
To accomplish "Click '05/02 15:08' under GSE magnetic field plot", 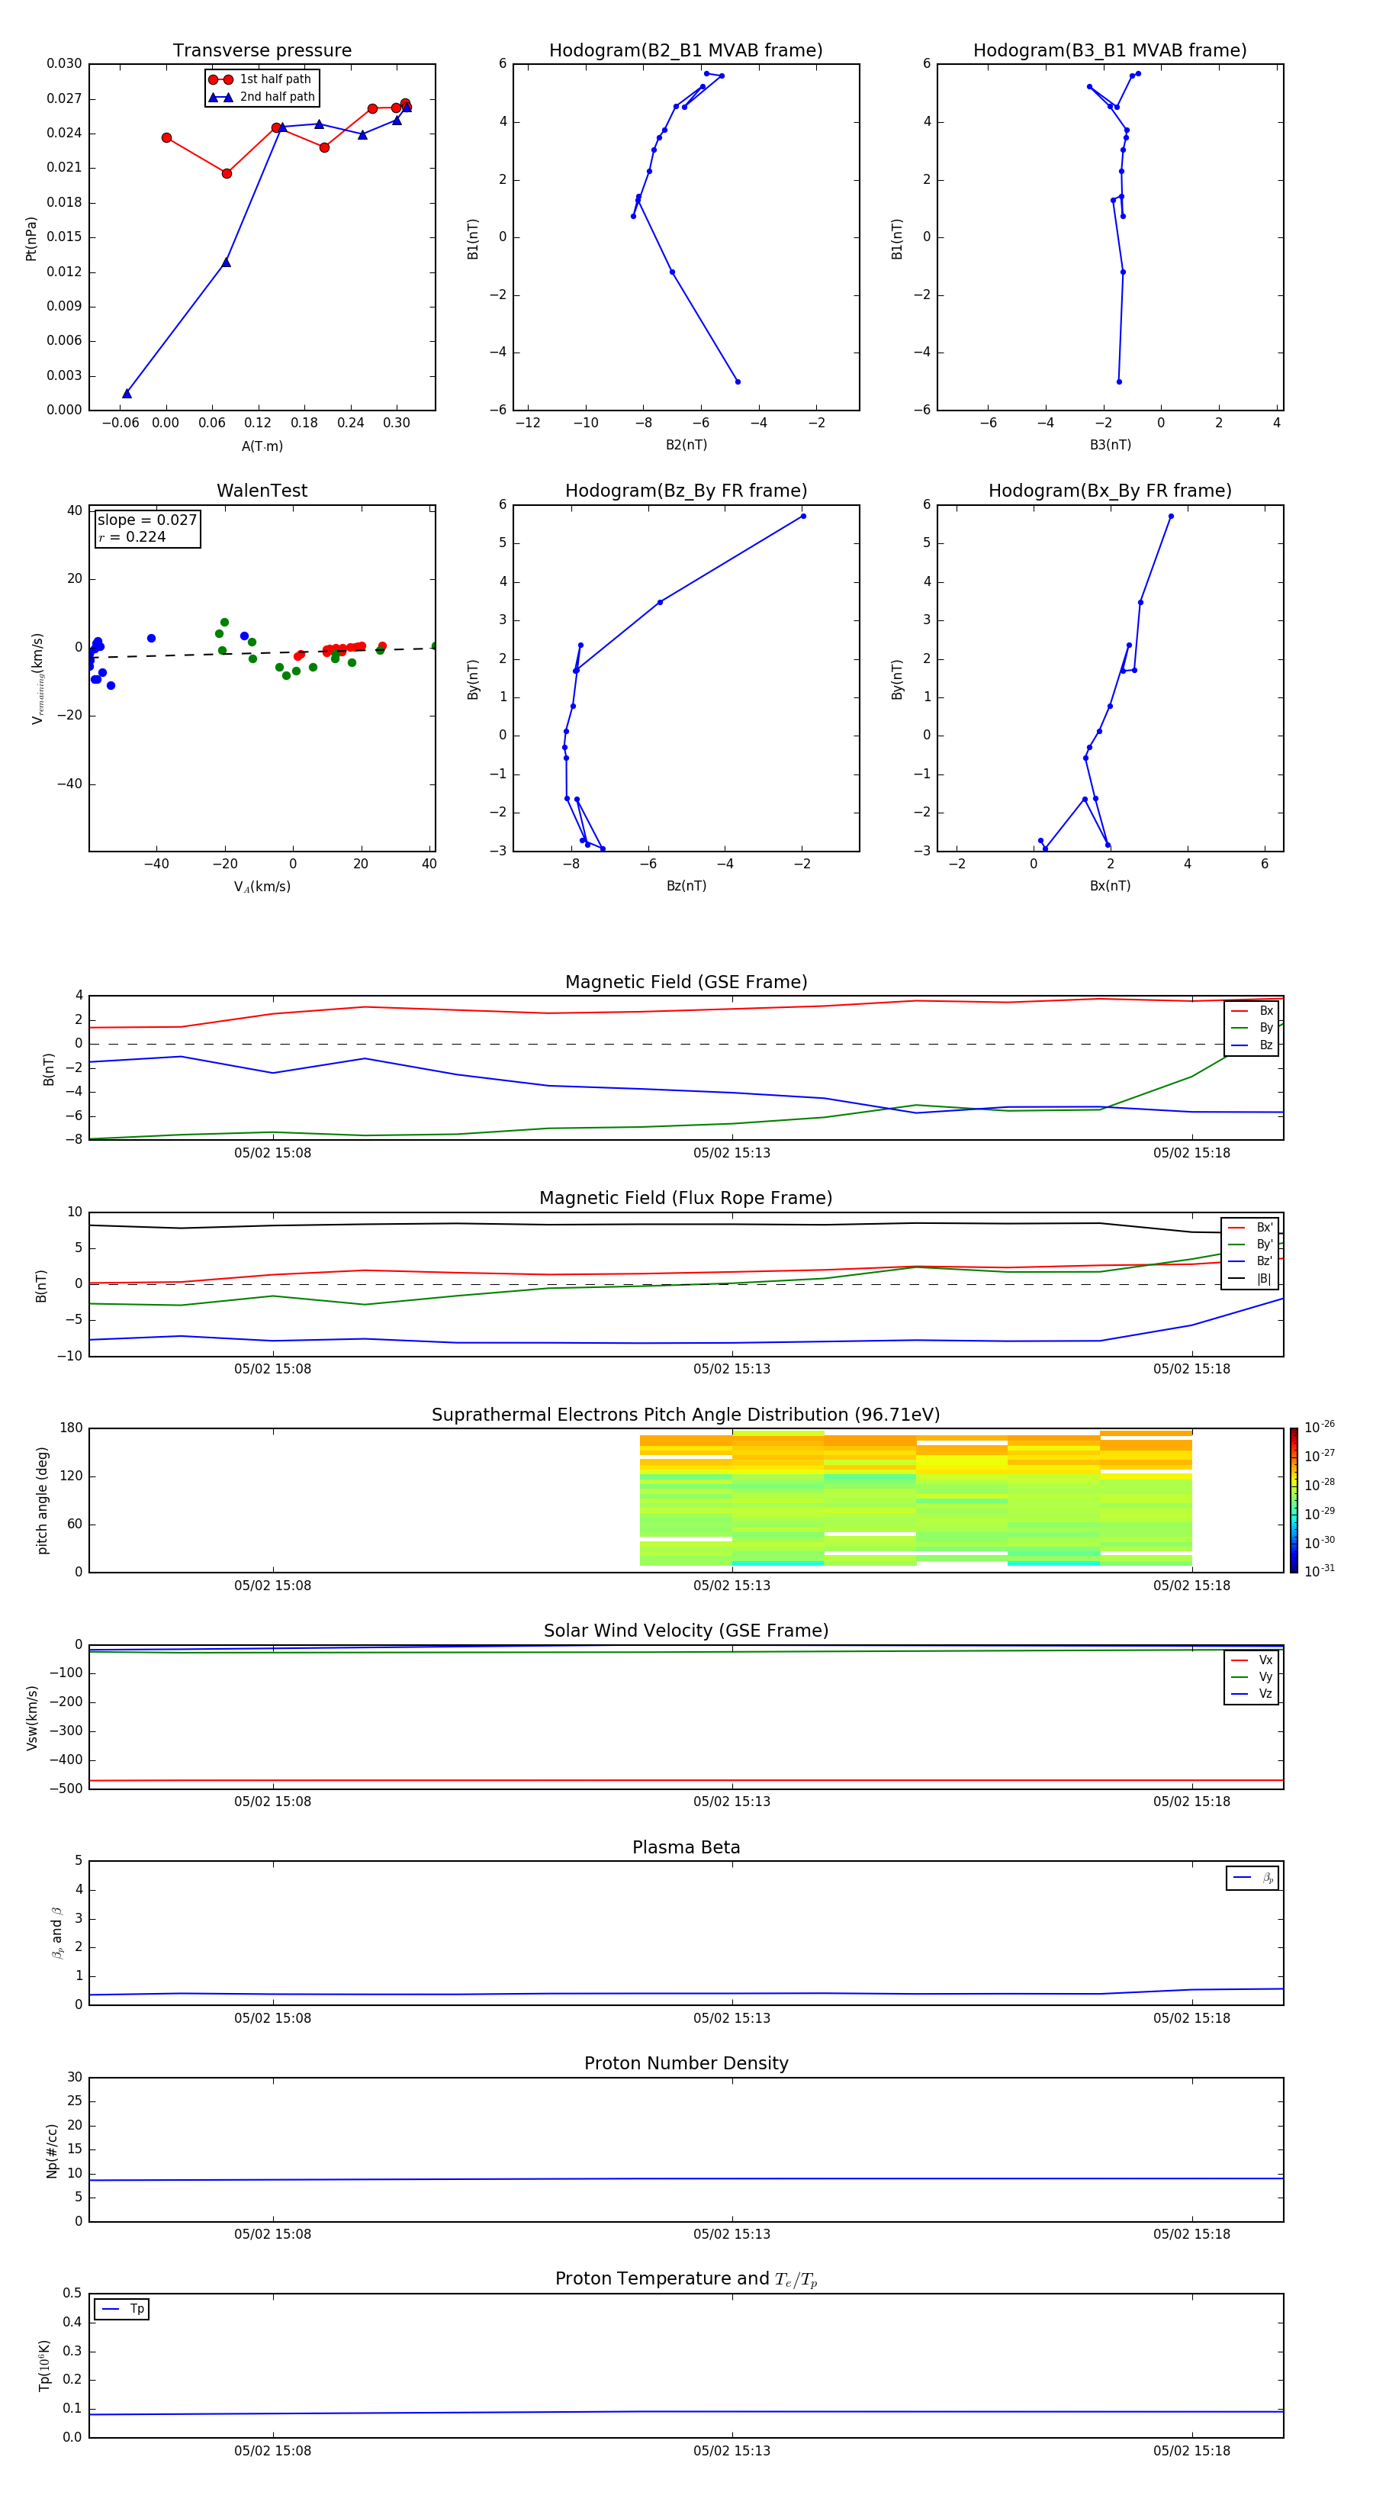I will (x=272, y=1152).
